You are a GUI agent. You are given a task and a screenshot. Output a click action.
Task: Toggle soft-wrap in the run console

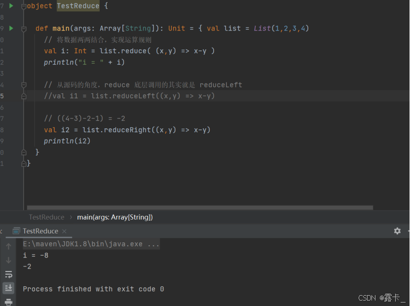point(8,274)
